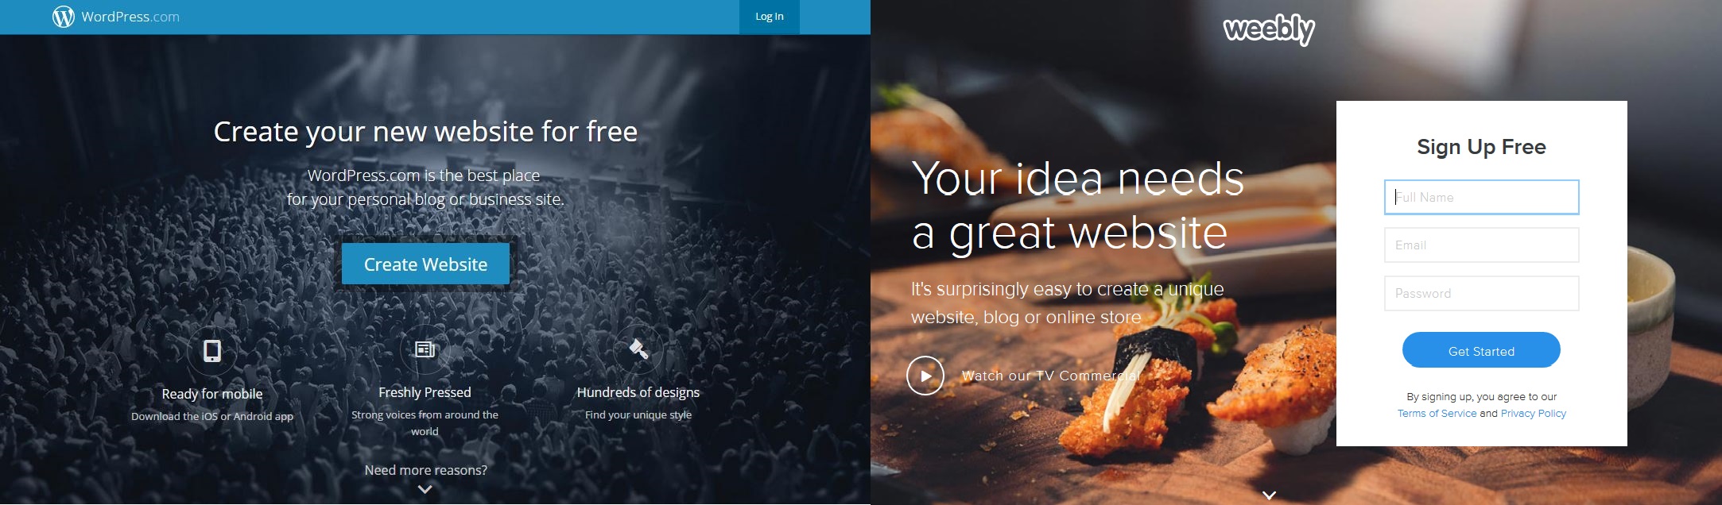The image size is (1722, 505).
Task: Open the Terms of Service link
Action: (1437, 414)
